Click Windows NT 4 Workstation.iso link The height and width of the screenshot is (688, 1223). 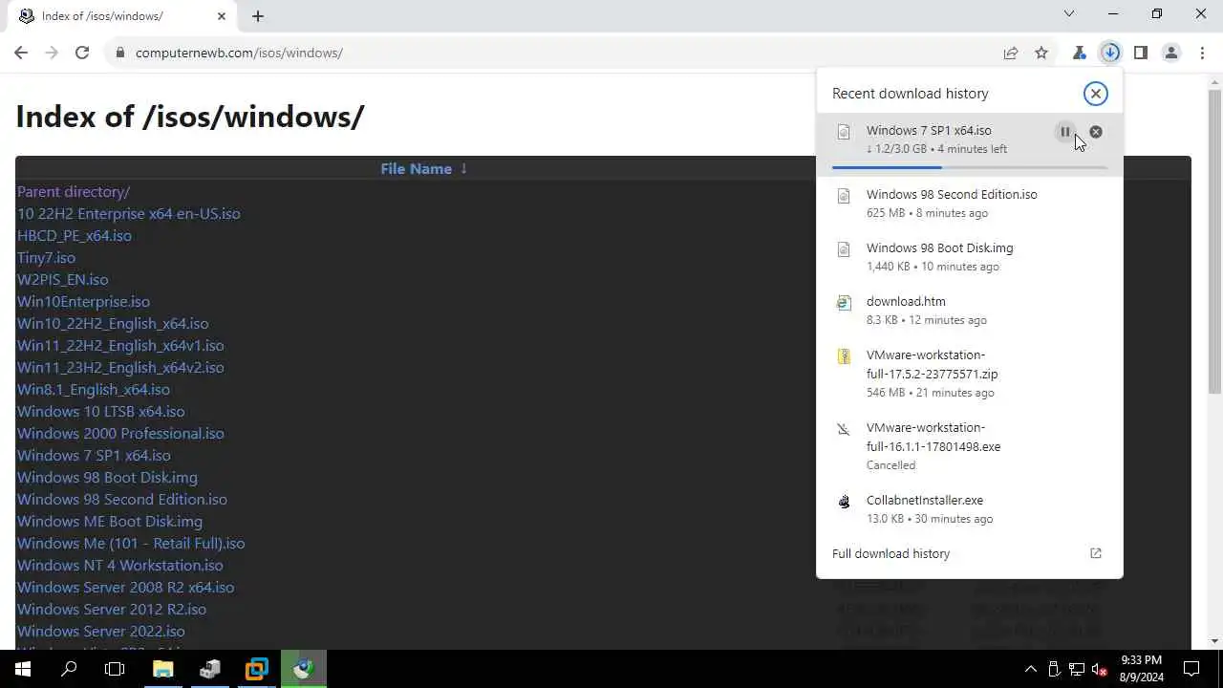[x=120, y=565]
